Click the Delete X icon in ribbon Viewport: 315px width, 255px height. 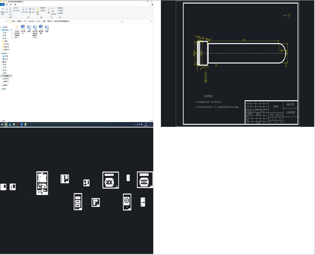tap(30, 10)
